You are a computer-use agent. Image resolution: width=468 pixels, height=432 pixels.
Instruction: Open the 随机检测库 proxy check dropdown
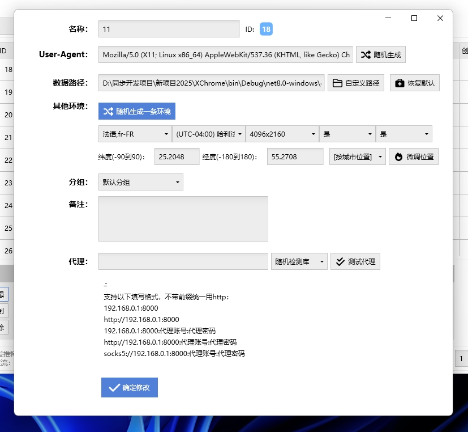click(299, 261)
